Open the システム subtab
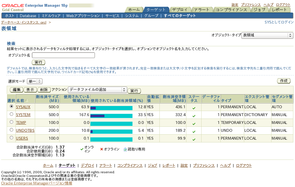Screen dimensions: 295x187 pos(132,16)
